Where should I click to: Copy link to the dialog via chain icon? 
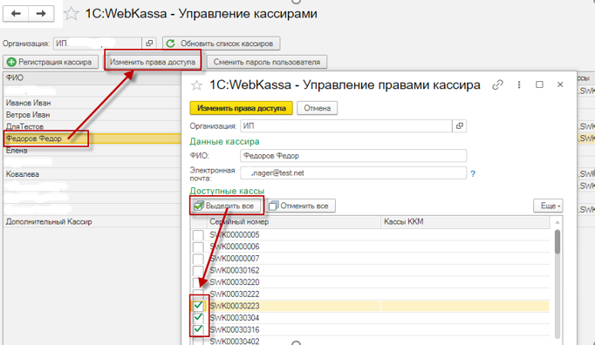coord(497,85)
